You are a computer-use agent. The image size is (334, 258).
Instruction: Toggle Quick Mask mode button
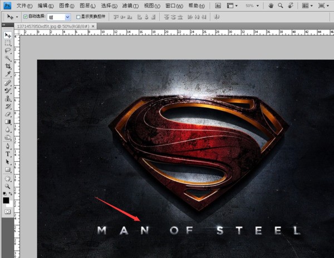click(x=8, y=212)
